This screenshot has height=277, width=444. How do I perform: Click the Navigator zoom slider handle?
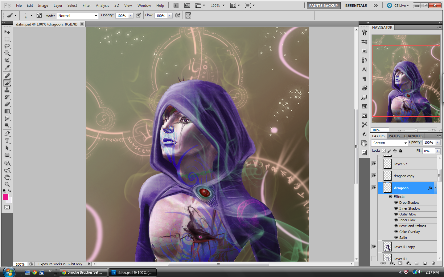coord(416,130)
